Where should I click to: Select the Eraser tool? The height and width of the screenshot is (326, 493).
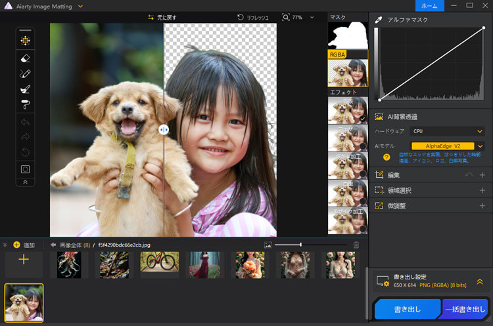click(25, 58)
